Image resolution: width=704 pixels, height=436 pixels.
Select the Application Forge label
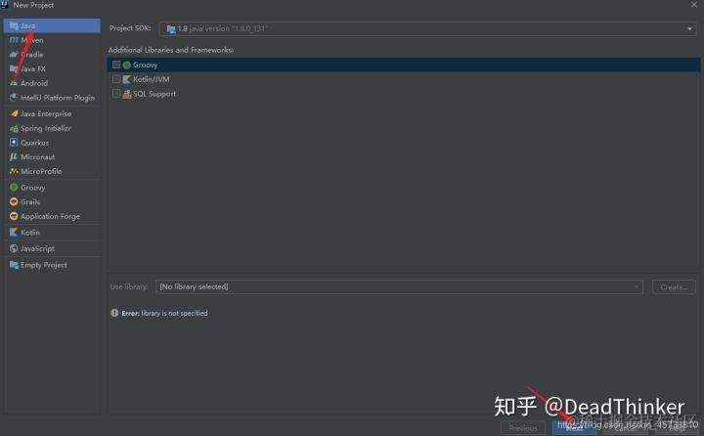pyautogui.click(x=50, y=216)
